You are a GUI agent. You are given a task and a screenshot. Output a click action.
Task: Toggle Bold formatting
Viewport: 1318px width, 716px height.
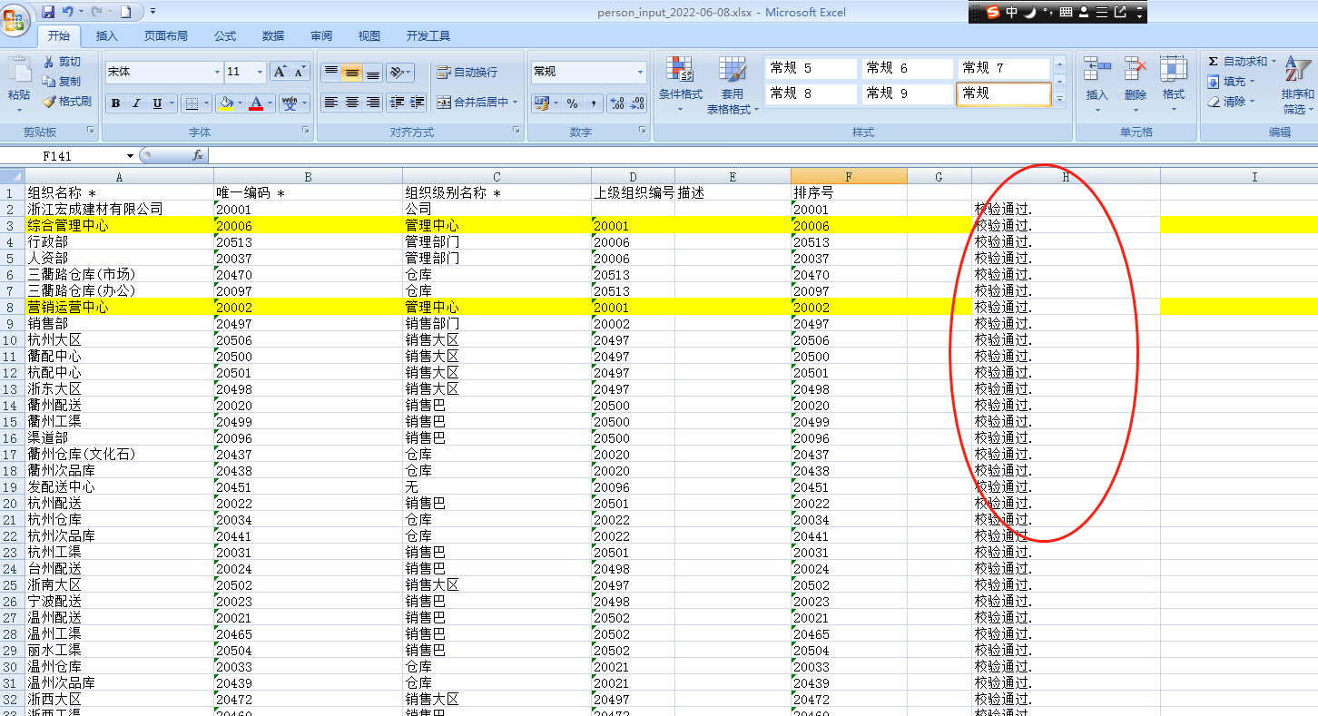coord(116,103)
